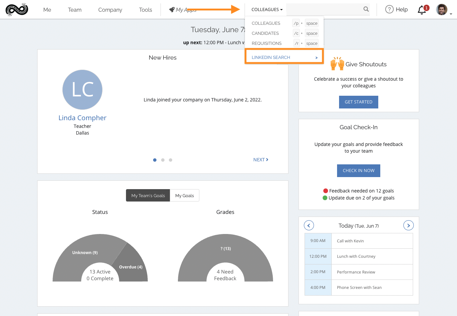Open Lunch with Courtney event

[372, 256]
